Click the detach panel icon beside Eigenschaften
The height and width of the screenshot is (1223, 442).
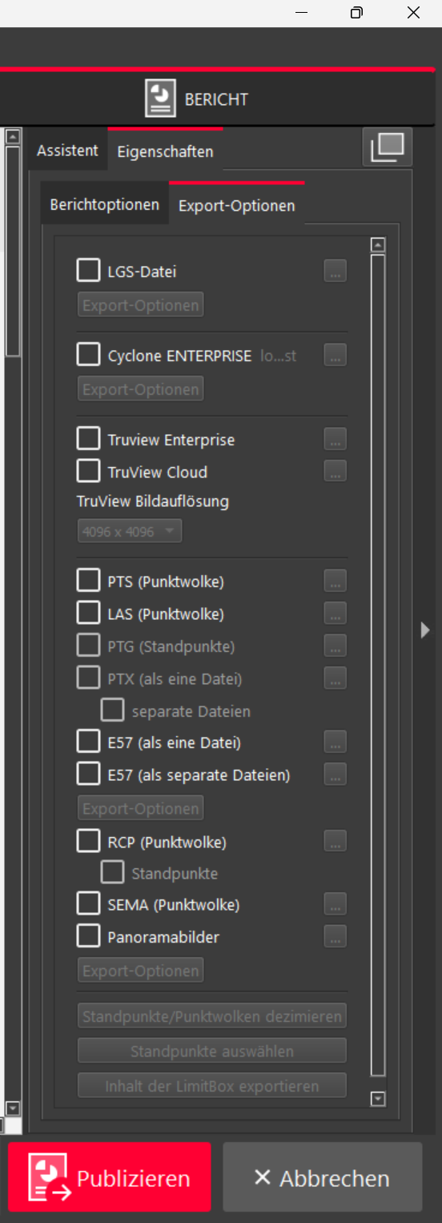point(387,147)
